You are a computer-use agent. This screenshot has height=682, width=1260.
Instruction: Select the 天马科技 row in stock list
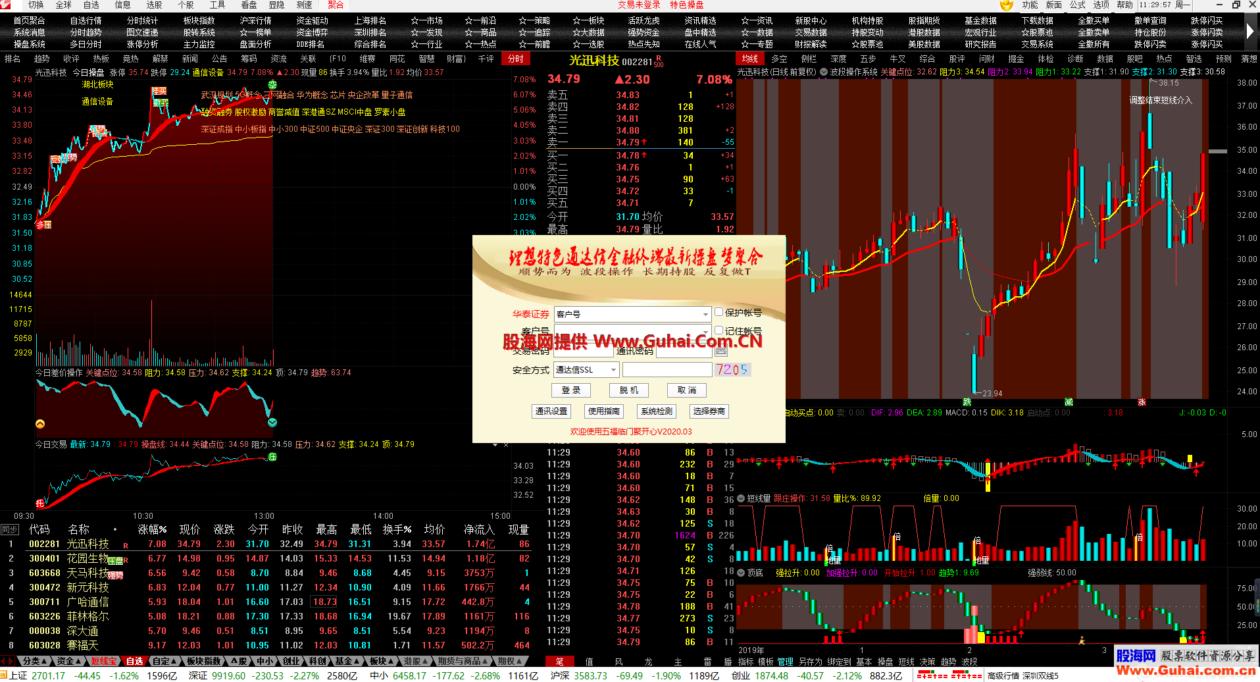[x=273, y=573]
